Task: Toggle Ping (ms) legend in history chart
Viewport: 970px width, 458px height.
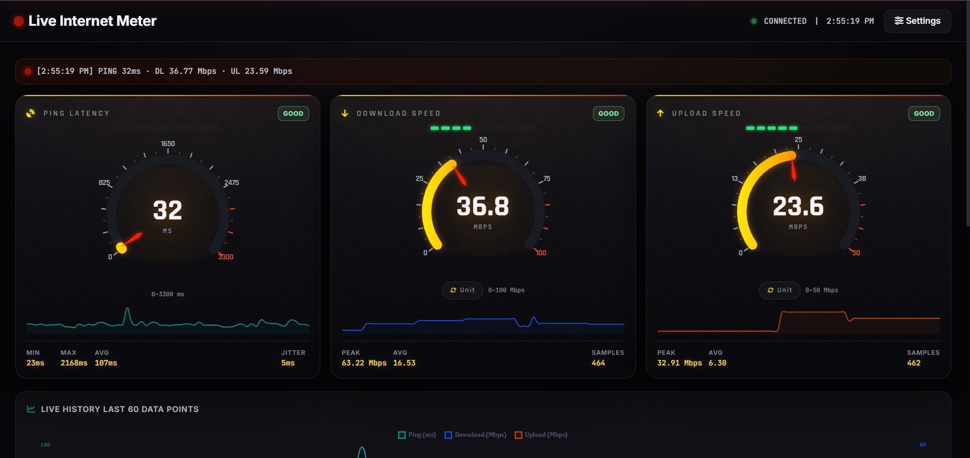Action: point(417,435)
